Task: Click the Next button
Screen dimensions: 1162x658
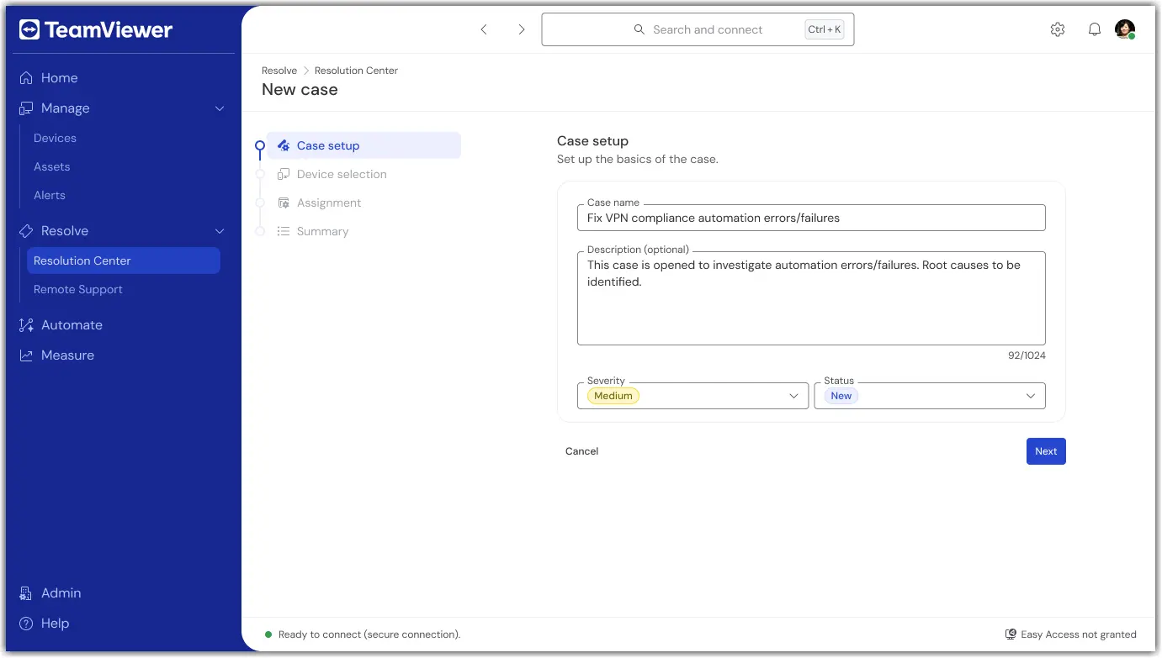Action: tap(1046, 451)
